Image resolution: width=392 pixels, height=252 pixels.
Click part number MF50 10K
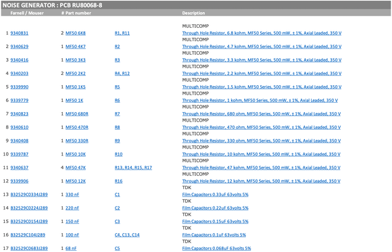coord(76,155)
